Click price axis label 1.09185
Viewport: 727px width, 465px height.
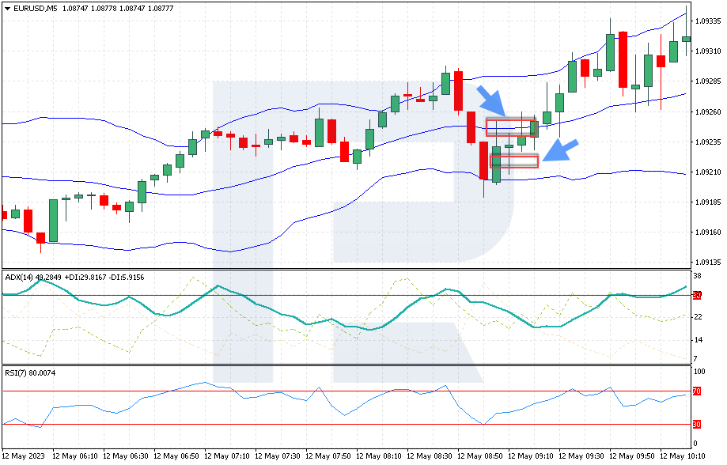(707, 202)
